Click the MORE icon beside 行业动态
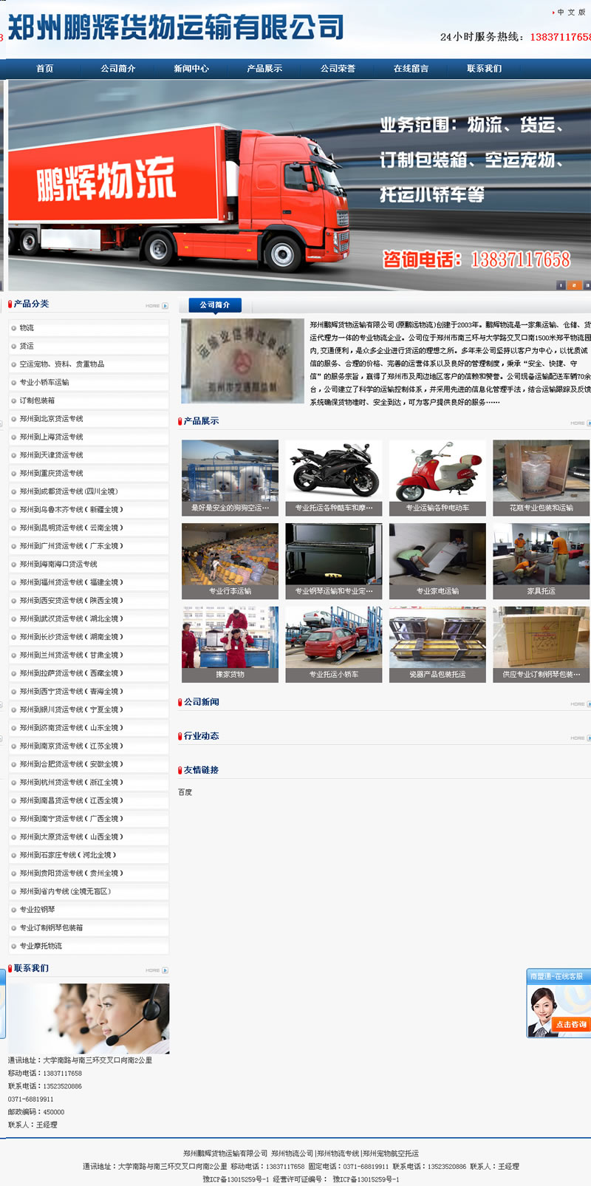This screenshot has height=1186, width=591. [578, 738]
